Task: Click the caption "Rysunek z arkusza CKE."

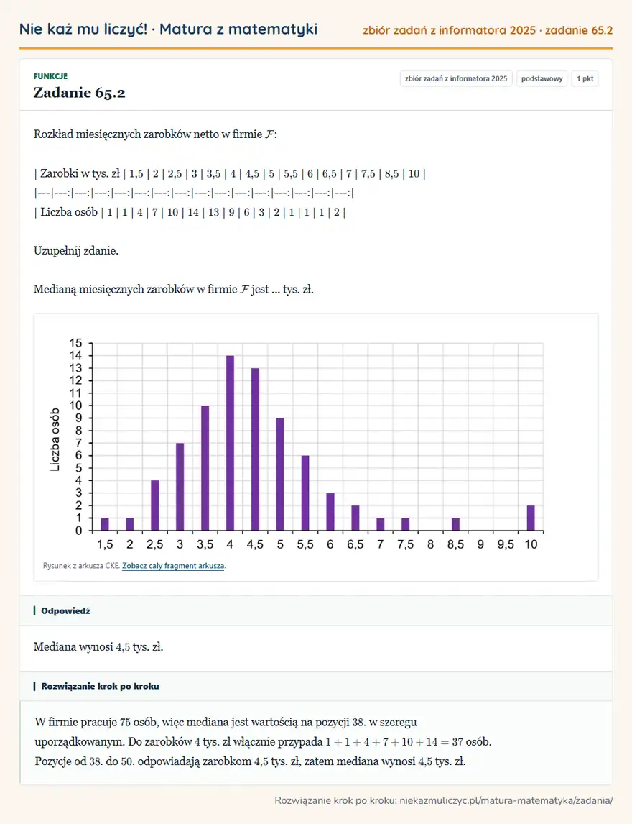Action: (x=81, y=566)
